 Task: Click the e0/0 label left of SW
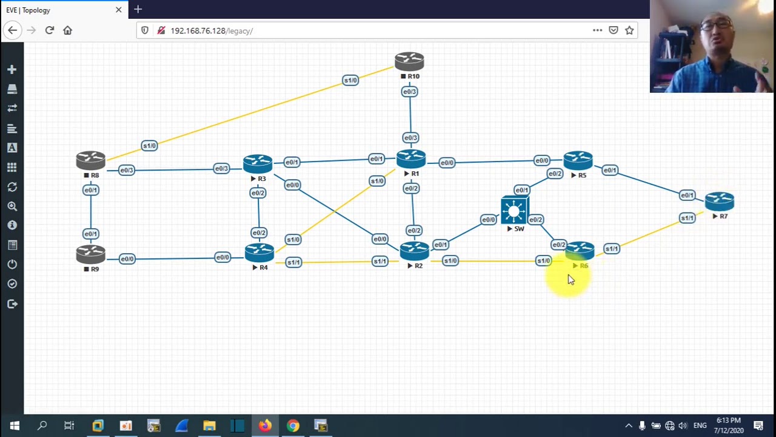click(488, 220)
